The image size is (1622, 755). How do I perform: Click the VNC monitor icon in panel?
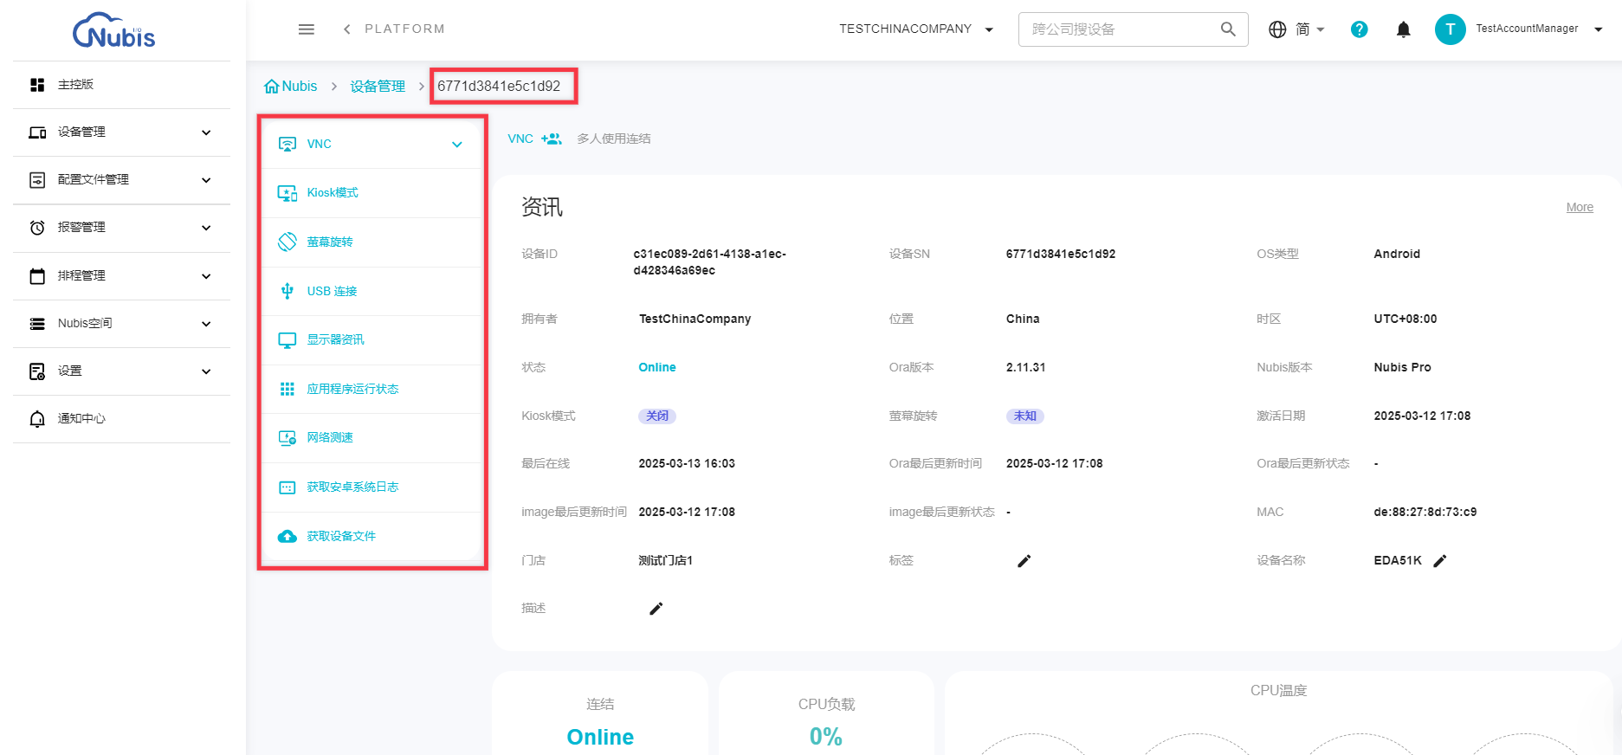click(288, 144)
